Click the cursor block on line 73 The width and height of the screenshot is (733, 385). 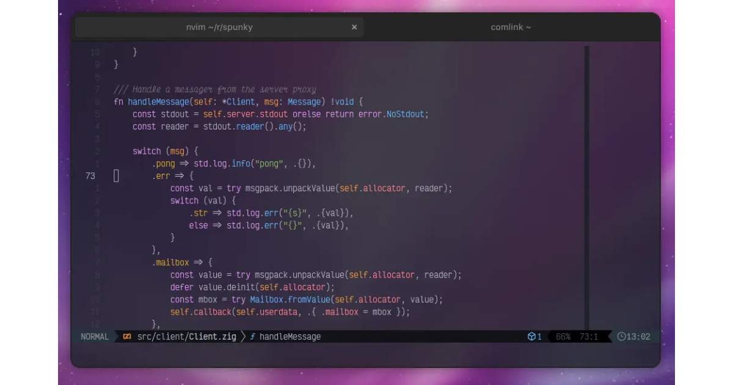[116, 176]
